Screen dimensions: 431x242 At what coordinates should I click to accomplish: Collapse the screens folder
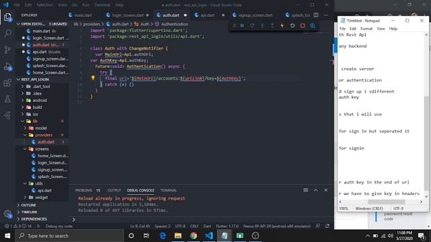pos(25,149)
